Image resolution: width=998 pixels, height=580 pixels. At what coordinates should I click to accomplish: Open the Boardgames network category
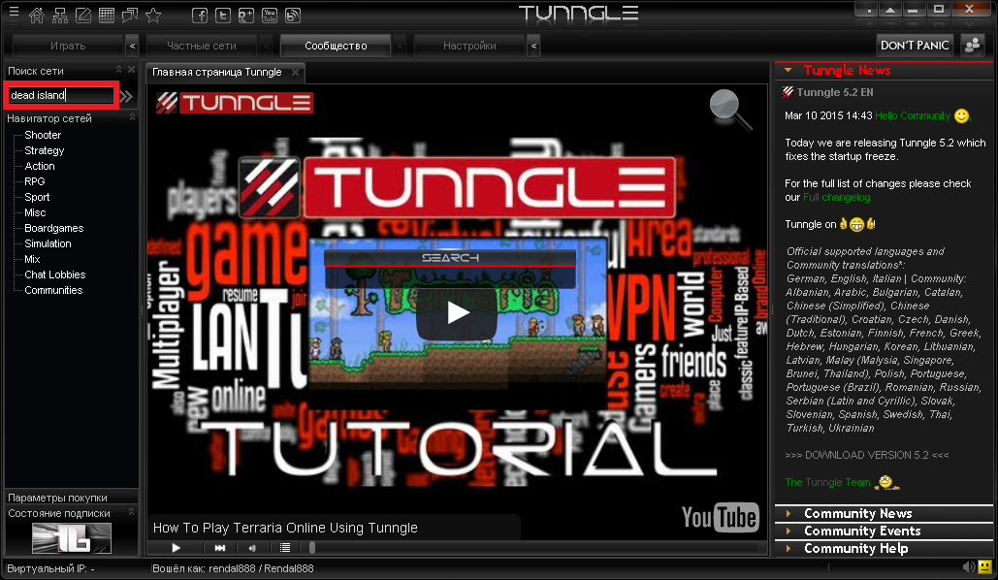click(54, 228)
